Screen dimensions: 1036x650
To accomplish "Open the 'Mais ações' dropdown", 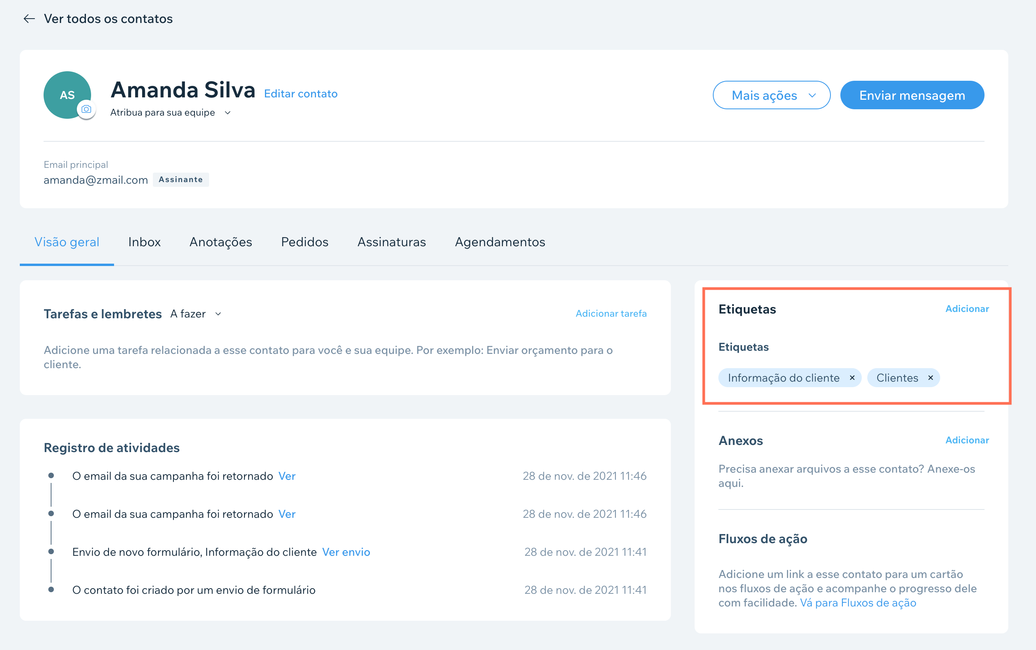I will [771, 95].
